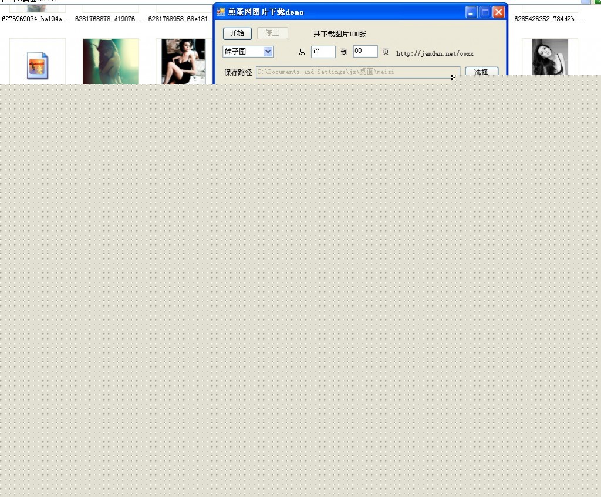Viewport: 601px width, 497px height.
Task: Select the thumbnail of a woman in a black dress
Action: 184,61
